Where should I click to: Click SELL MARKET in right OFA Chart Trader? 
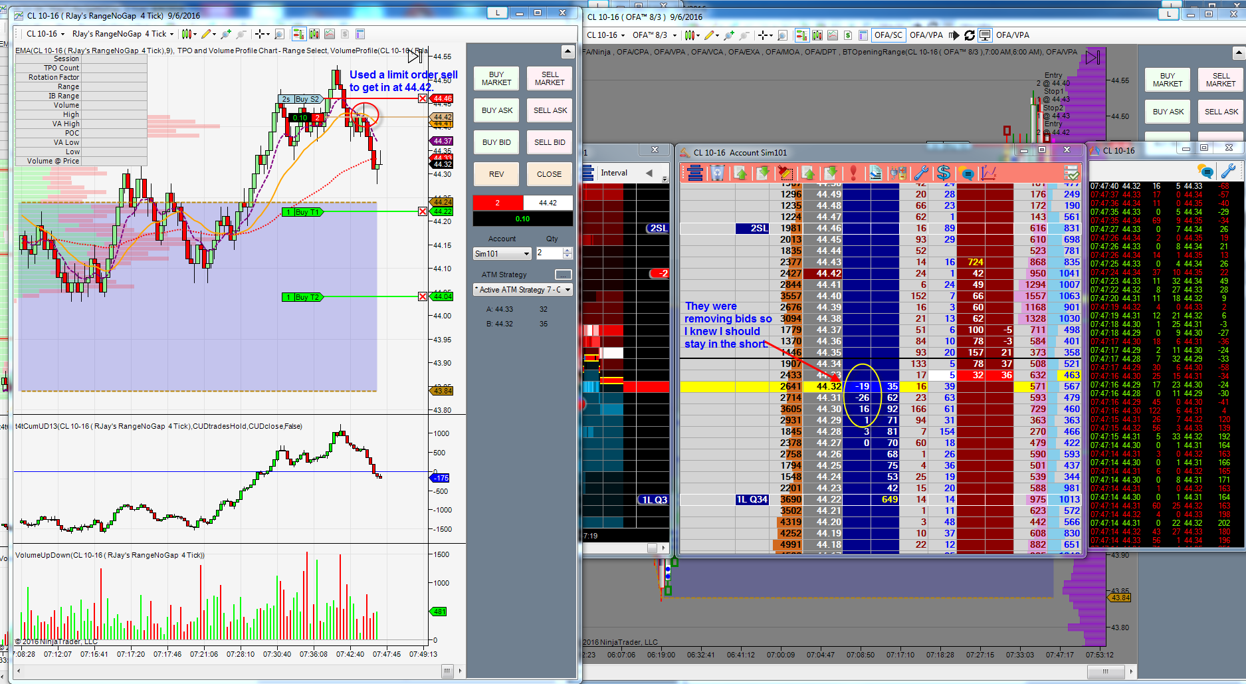pyautogui.click(x=1221, y=80)
